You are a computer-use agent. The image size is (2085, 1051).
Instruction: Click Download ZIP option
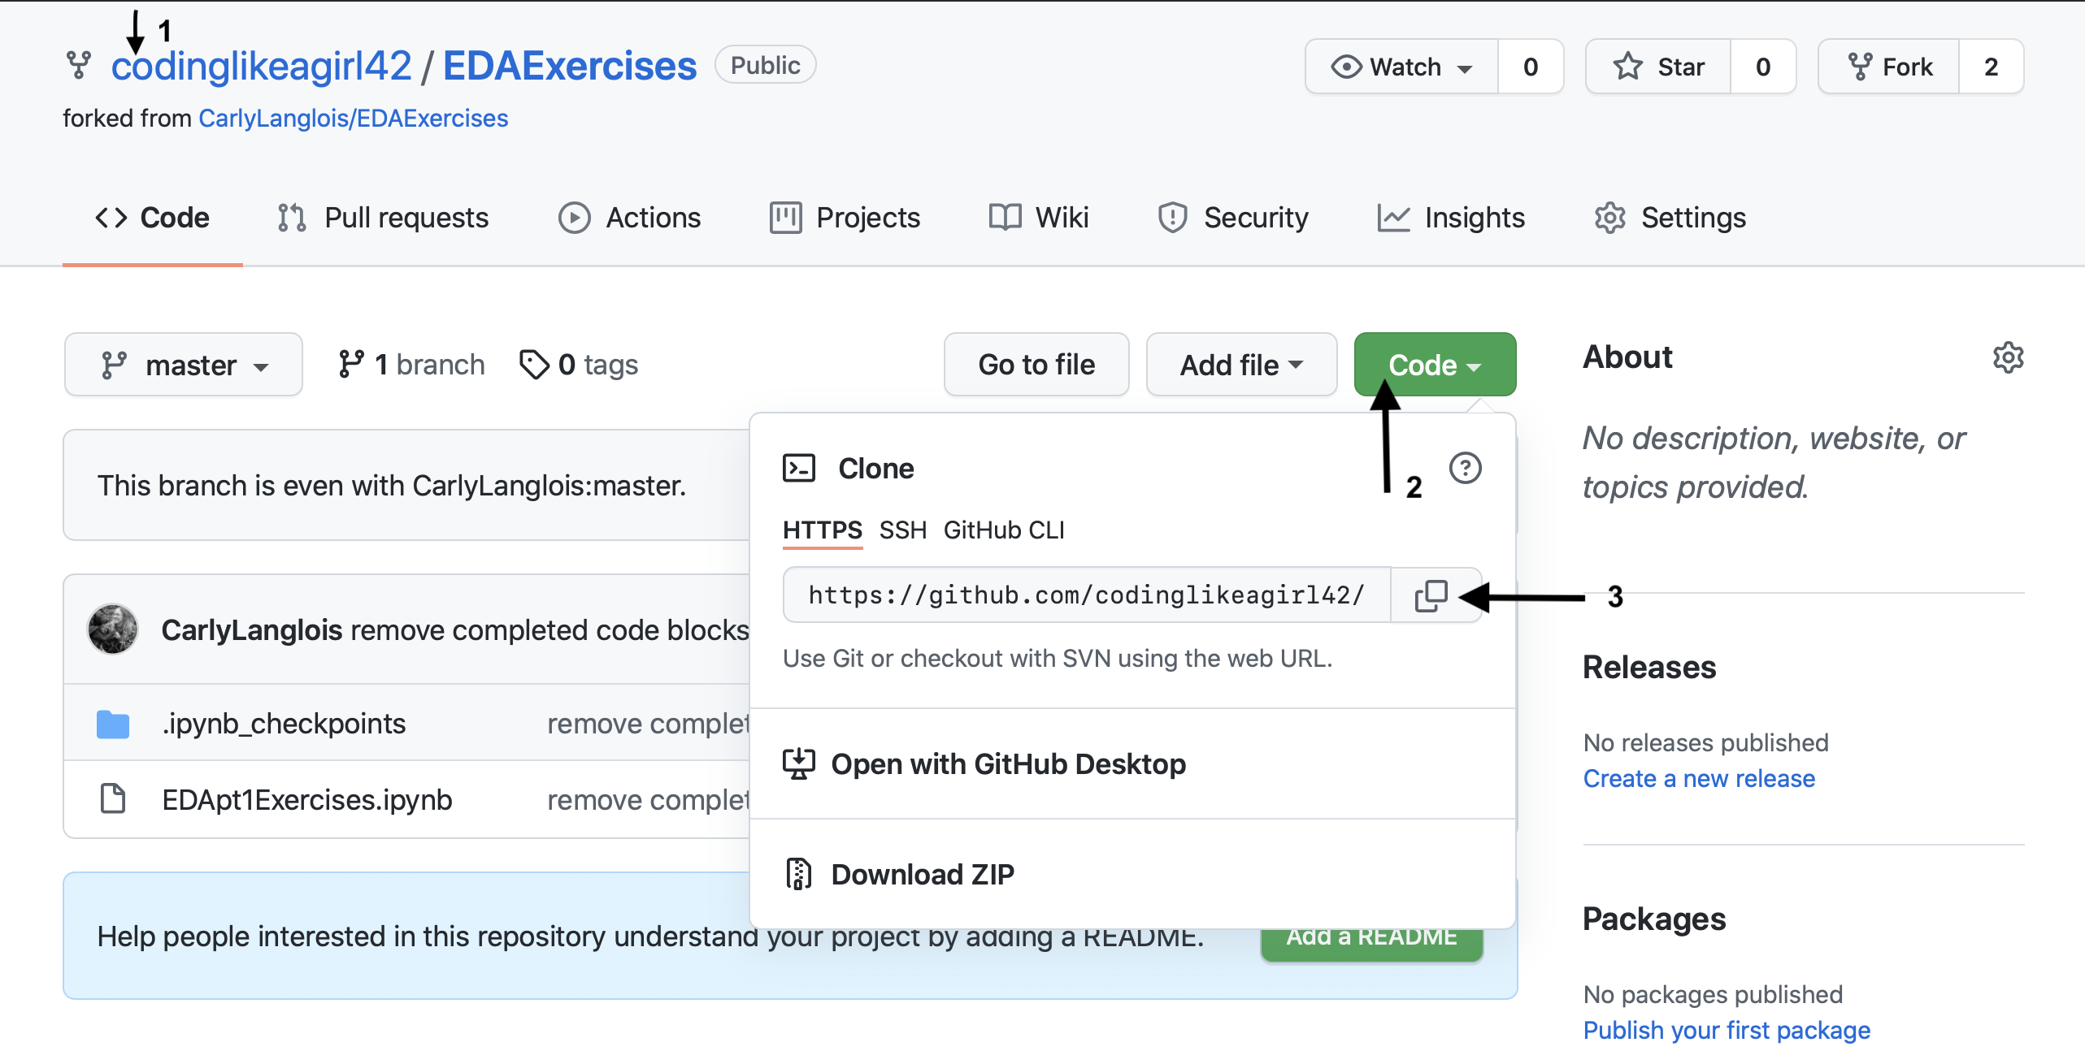[x=923, y=875]
